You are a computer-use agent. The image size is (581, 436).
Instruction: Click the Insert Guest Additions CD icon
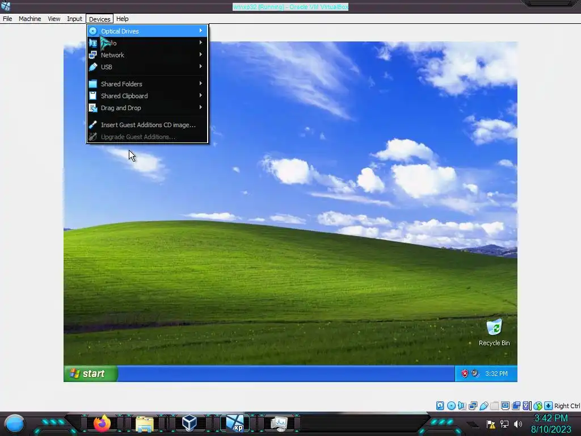(x=93, y=125)
